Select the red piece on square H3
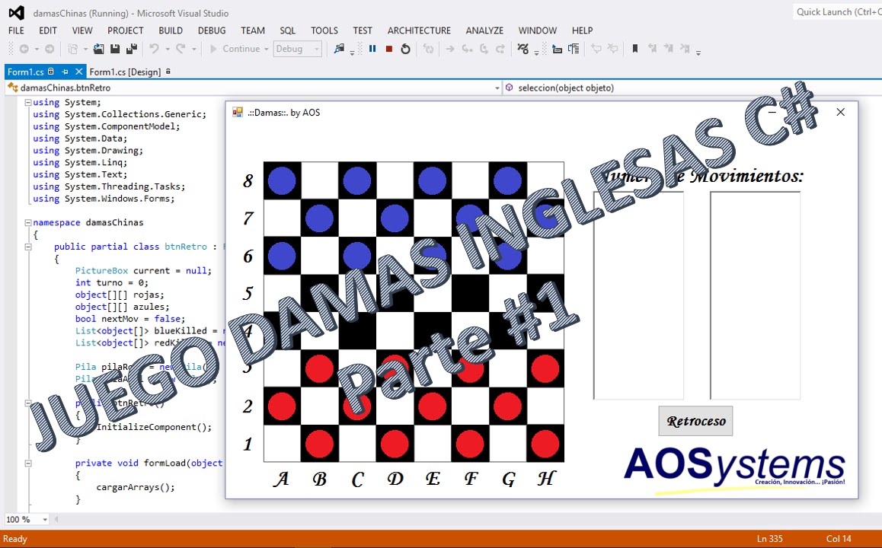 [545, 368]
